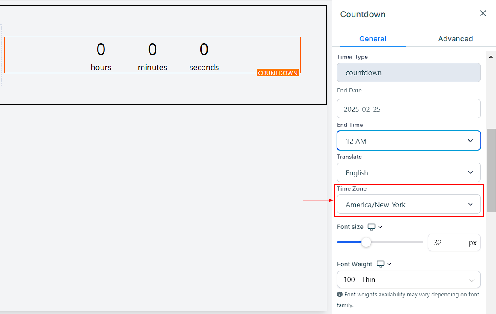Click the settings panel scrollbar thumb

(x=491, y=170)
